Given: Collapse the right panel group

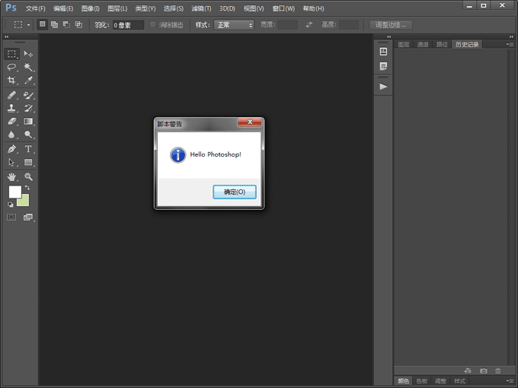Looking at the screenshot, I should pyautogui.click(x=511, y=37).
